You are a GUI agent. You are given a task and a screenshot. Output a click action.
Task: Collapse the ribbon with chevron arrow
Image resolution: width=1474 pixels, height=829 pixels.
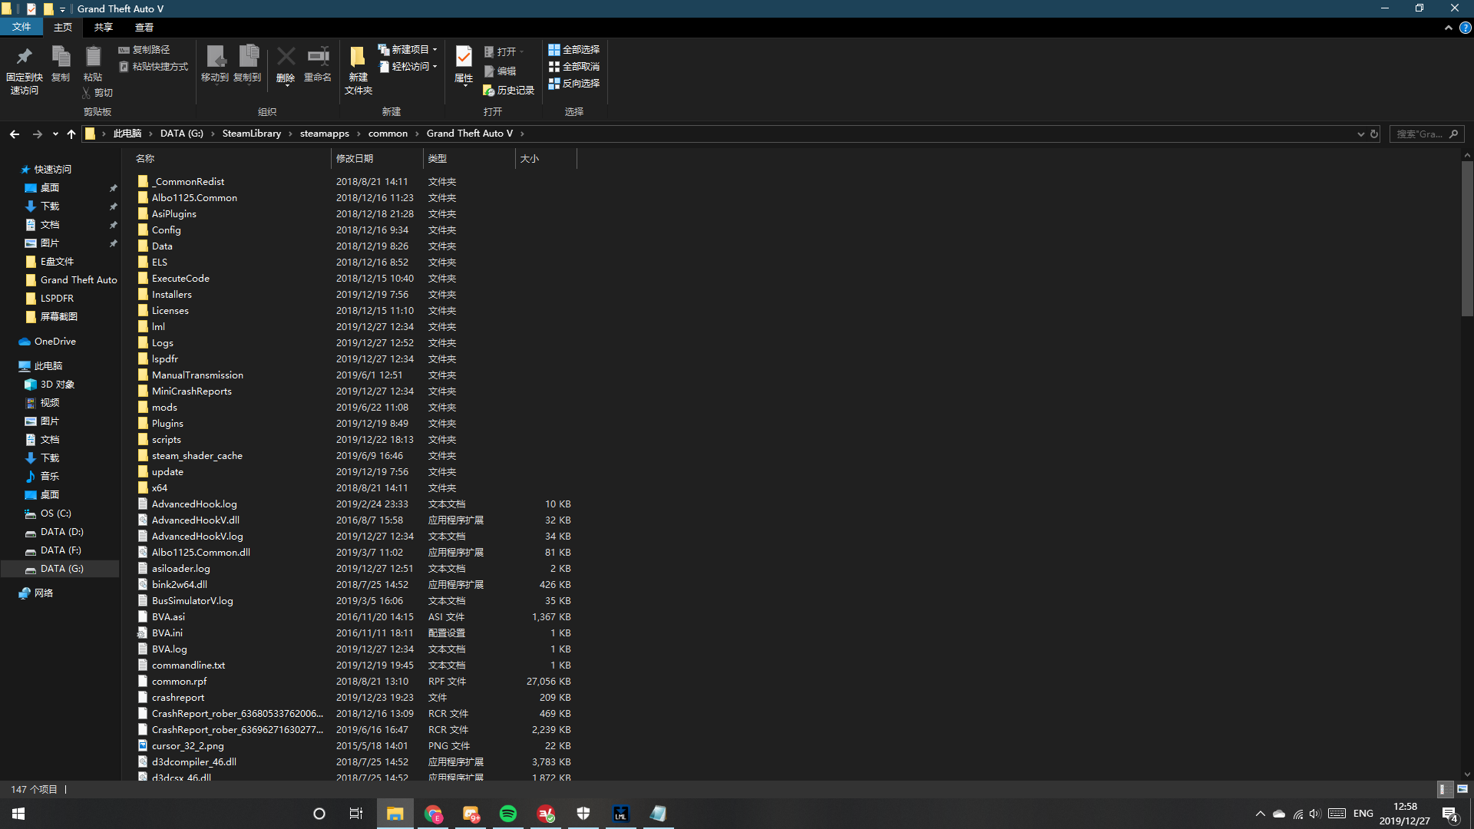click(x=1448, y=28)
